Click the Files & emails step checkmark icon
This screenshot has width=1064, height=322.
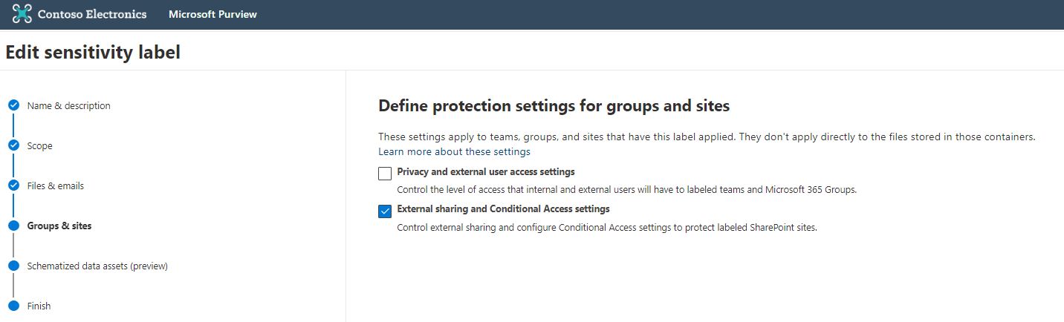13,185
